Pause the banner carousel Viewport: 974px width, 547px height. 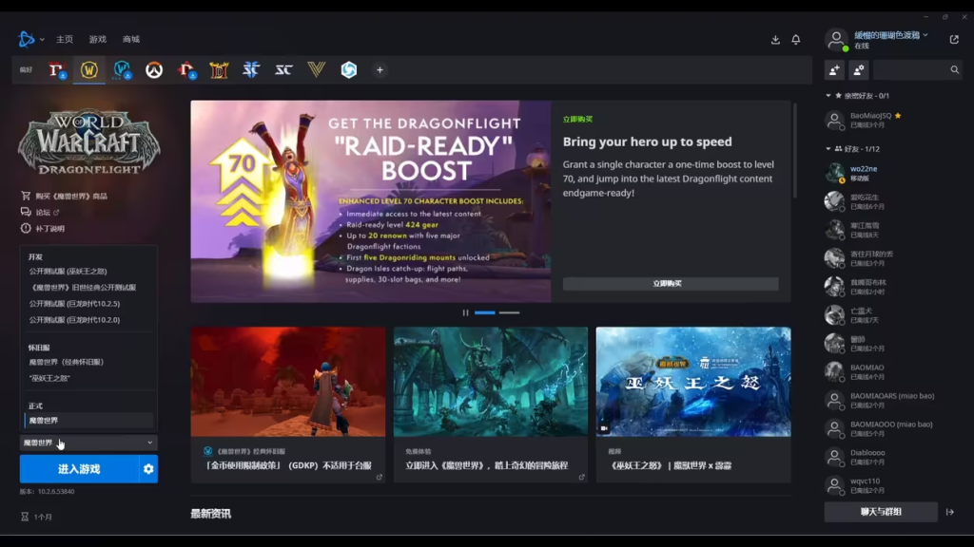[465, 312]
